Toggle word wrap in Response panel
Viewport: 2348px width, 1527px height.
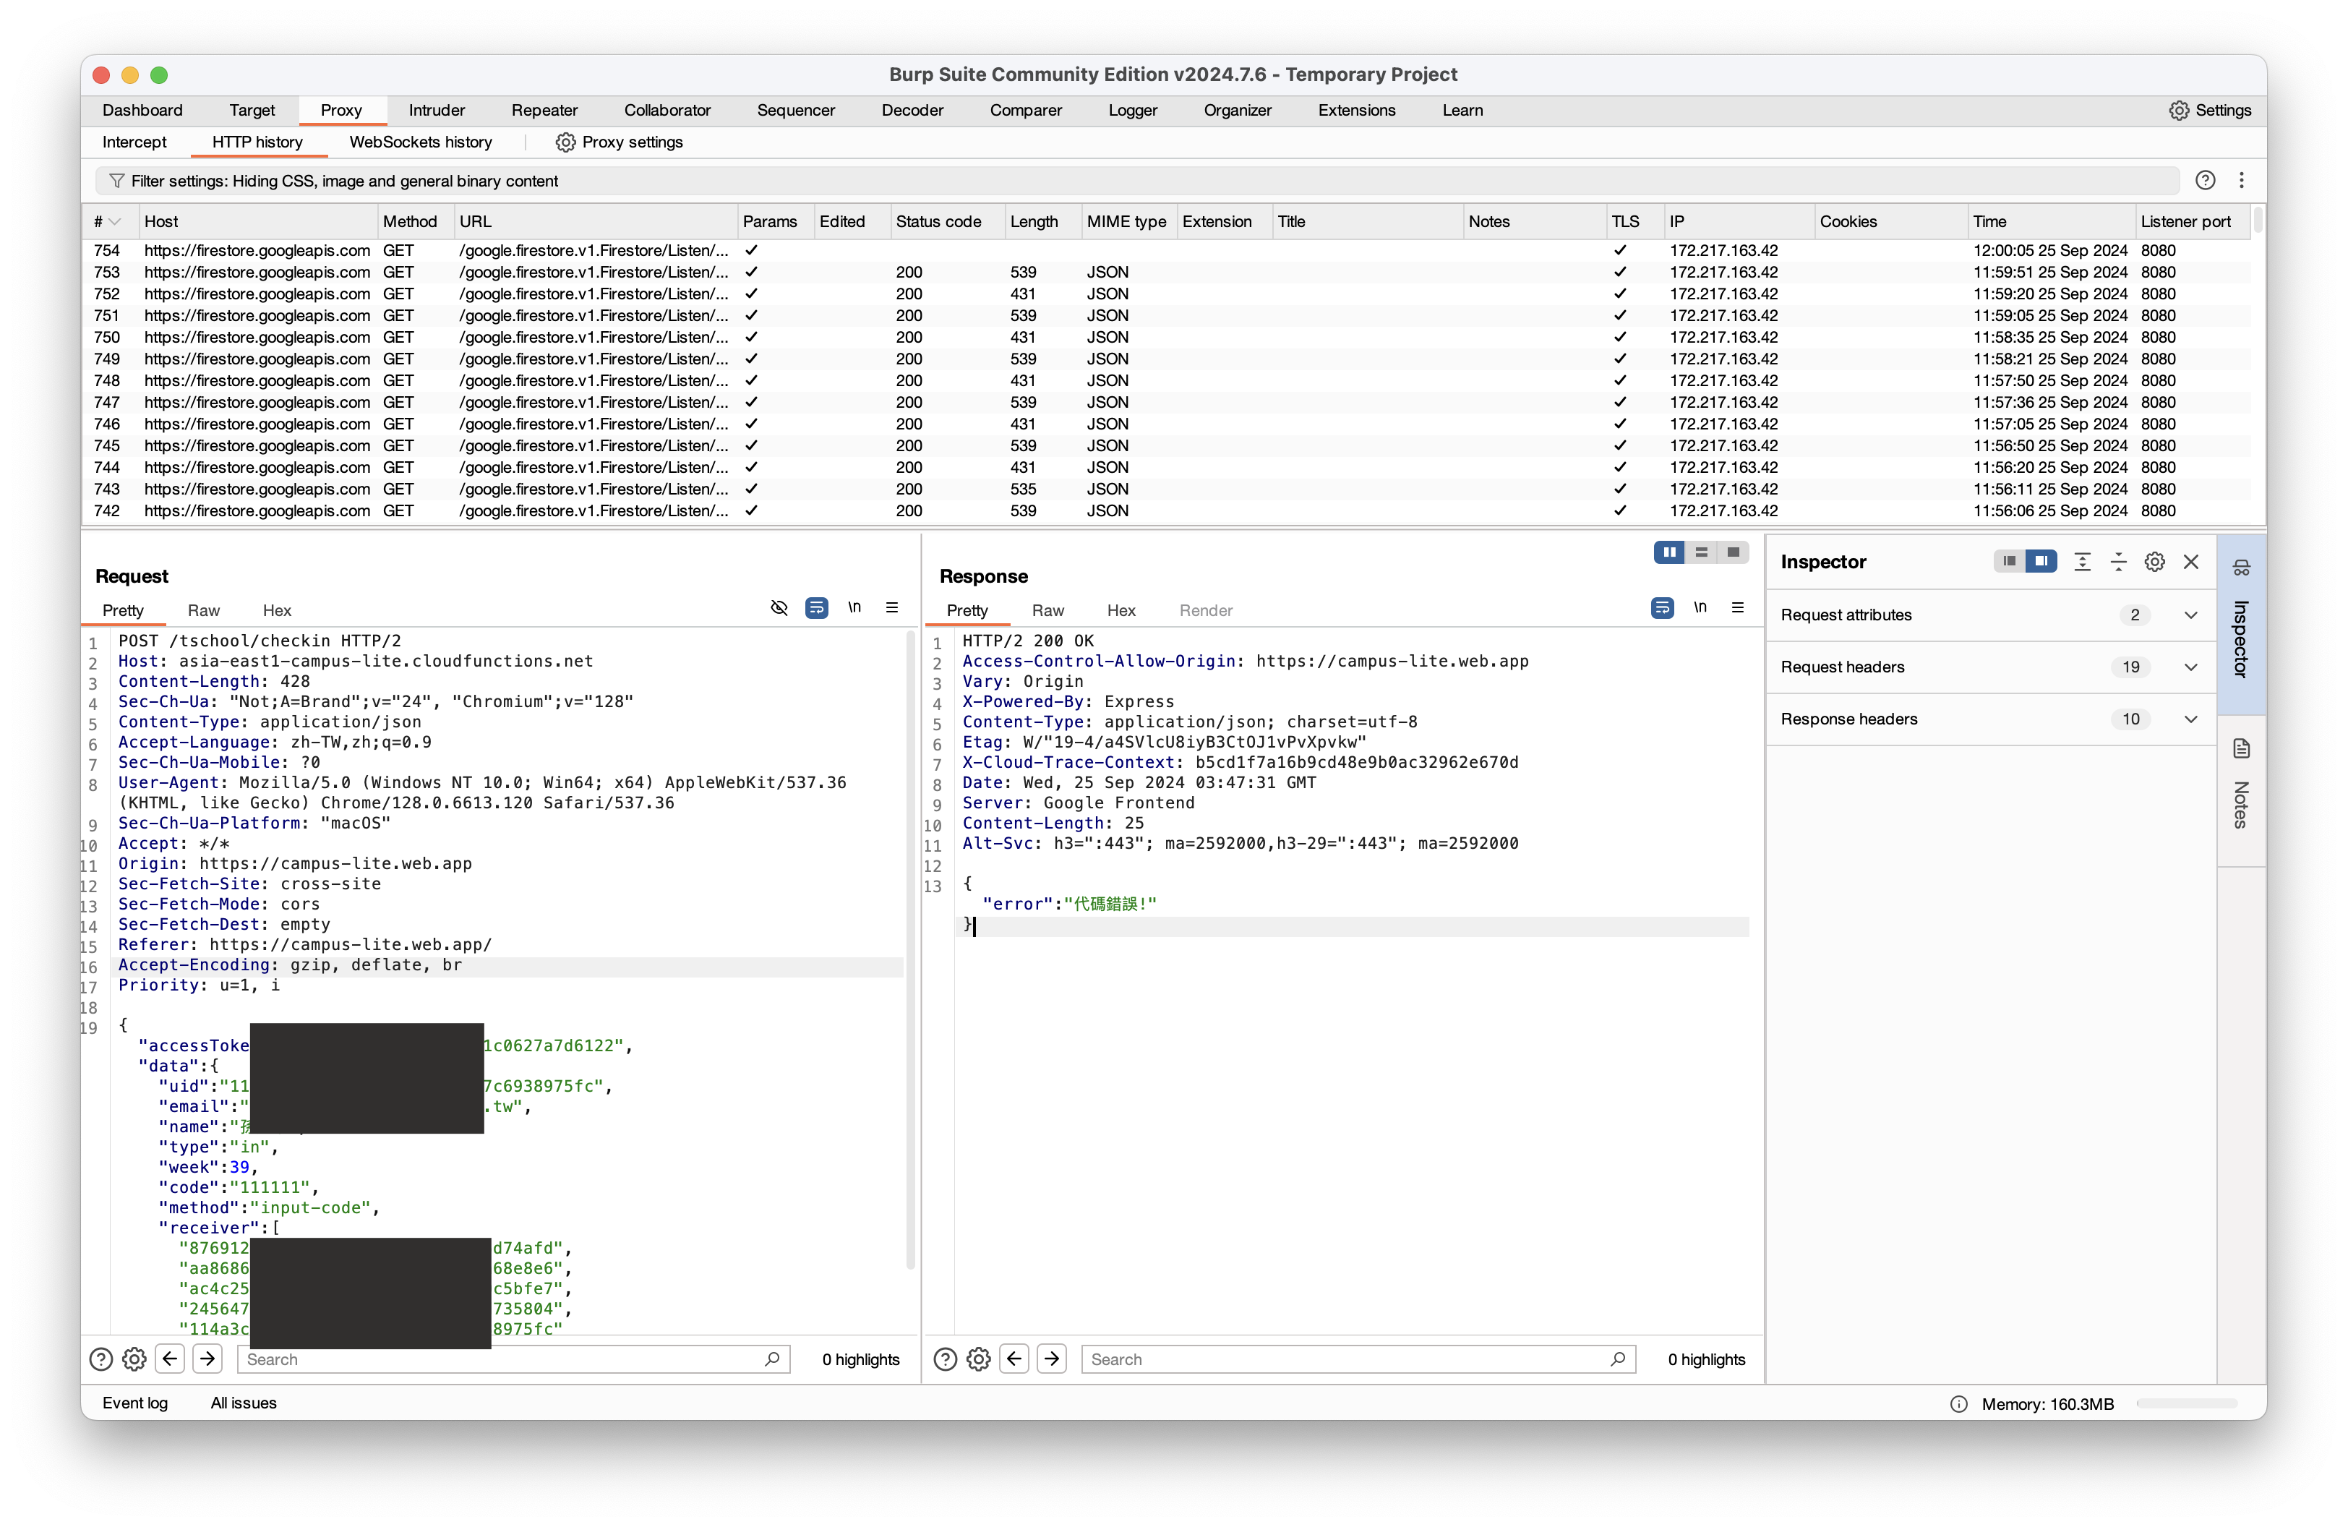[x=1663, y=607]
